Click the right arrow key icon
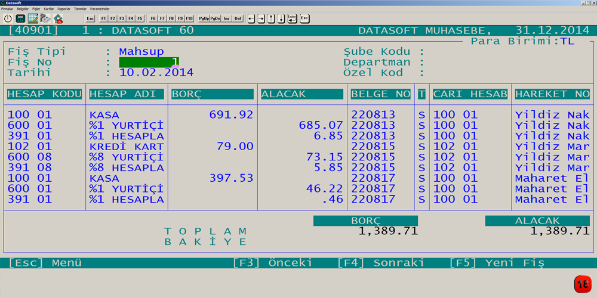597x298 pixels. pyautogui.click(x=261, y=18)
